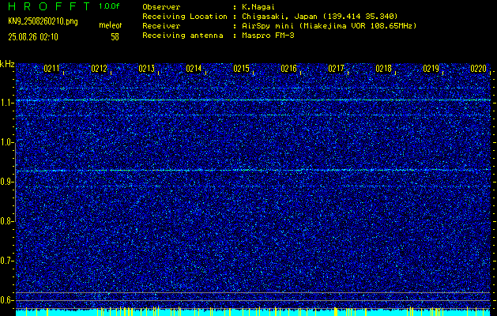Click the meteor count label
This screenshot has width=497, height=316.
click(x=111, y=25)
